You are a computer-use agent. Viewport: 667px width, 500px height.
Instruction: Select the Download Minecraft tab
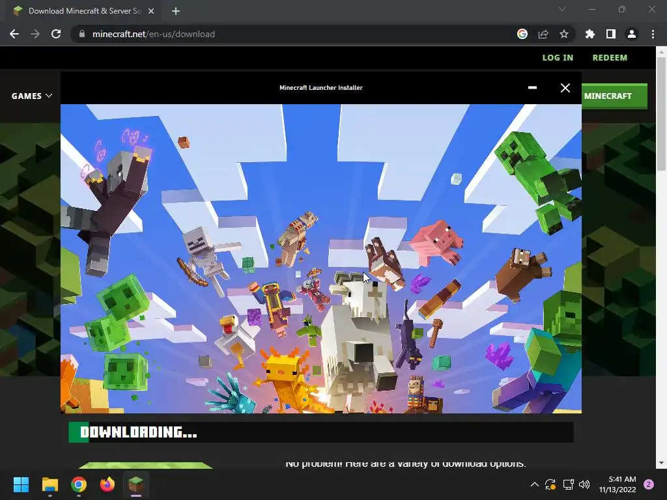pos(84,11)
